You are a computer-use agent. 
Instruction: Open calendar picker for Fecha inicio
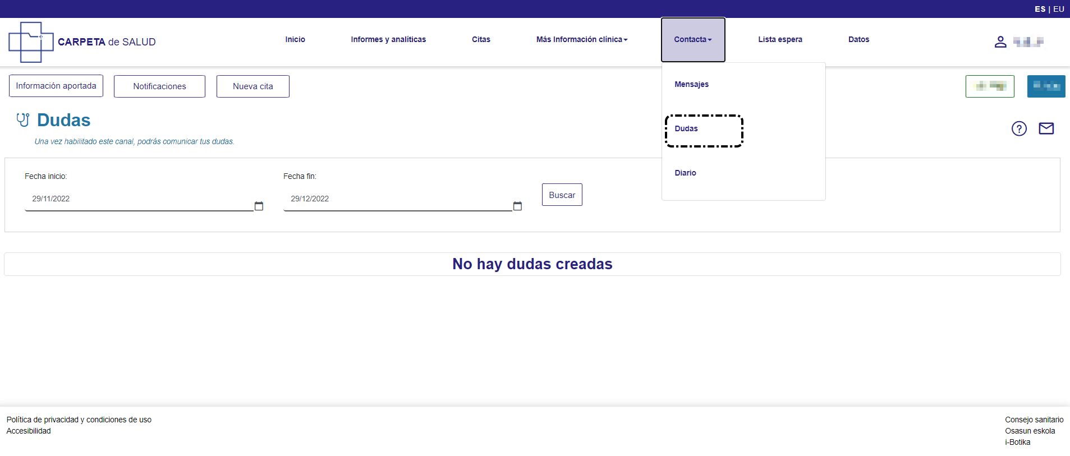point(259,206)
